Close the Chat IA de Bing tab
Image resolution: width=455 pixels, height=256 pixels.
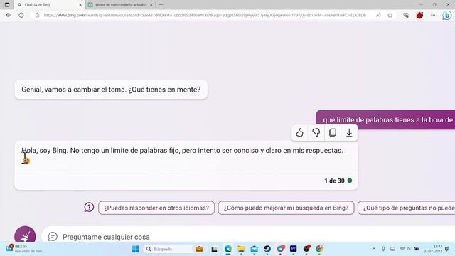tap(80, 5)
